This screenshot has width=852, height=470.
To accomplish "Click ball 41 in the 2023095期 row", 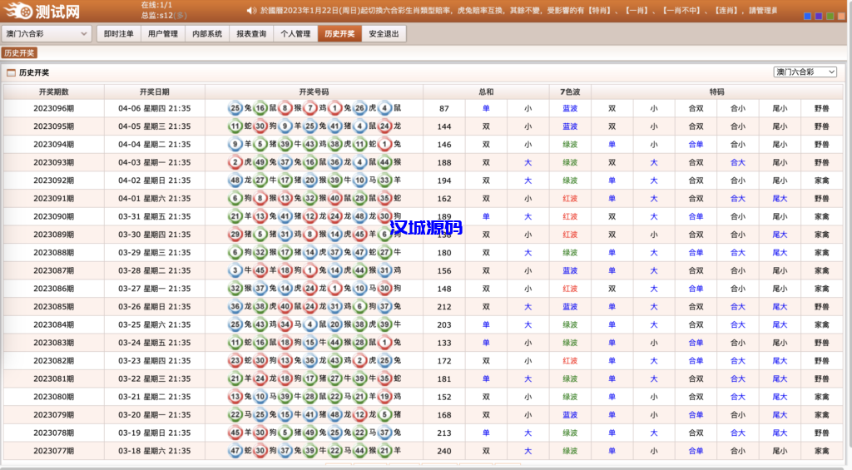I will (334, 126).
